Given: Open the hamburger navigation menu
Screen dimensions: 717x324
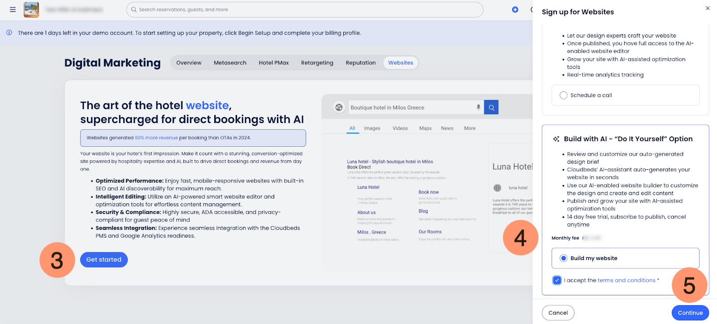Looking at the screenshot, I should point(13,9).
